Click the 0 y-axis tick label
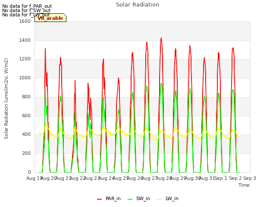Viewport: 276px width, 207px height. 29,172
